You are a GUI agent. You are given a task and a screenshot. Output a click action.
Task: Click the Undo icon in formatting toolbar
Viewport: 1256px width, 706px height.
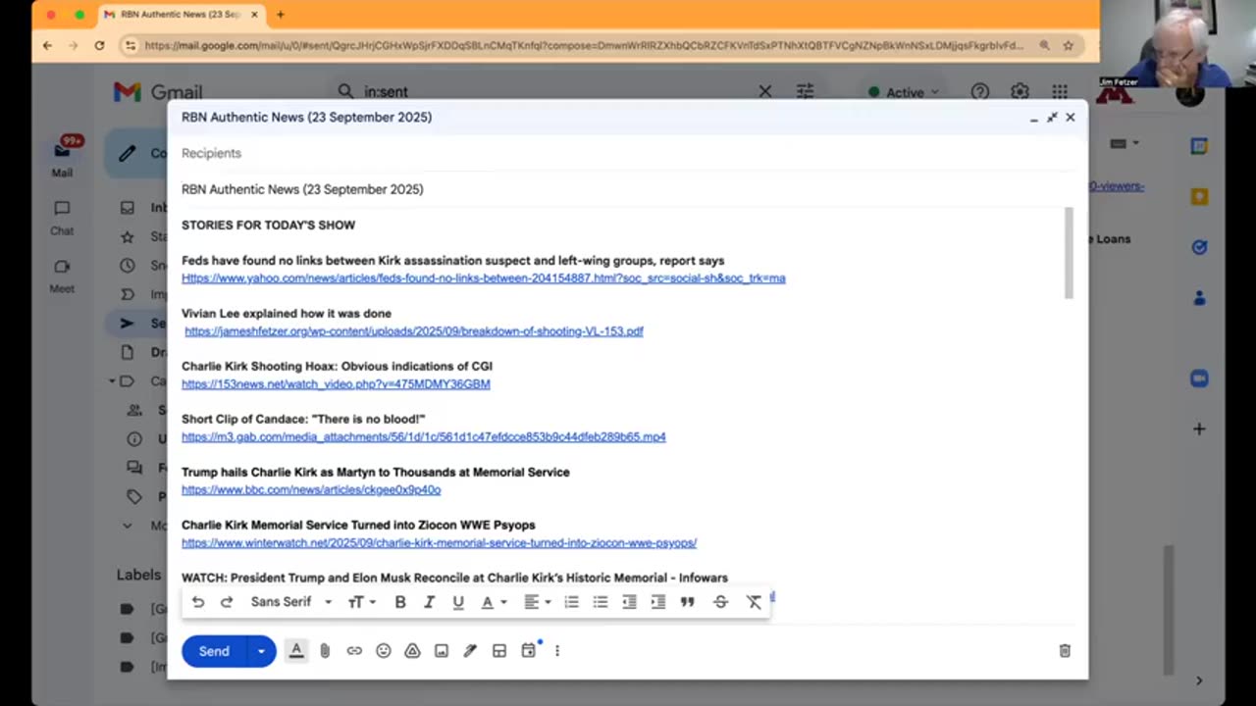pyautogui.click(x=198, y=602)
